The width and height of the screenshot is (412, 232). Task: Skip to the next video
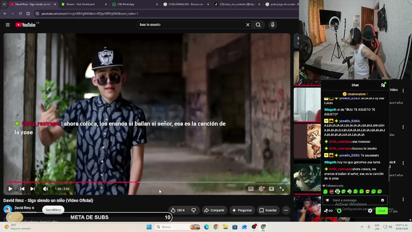coord(33,189)
